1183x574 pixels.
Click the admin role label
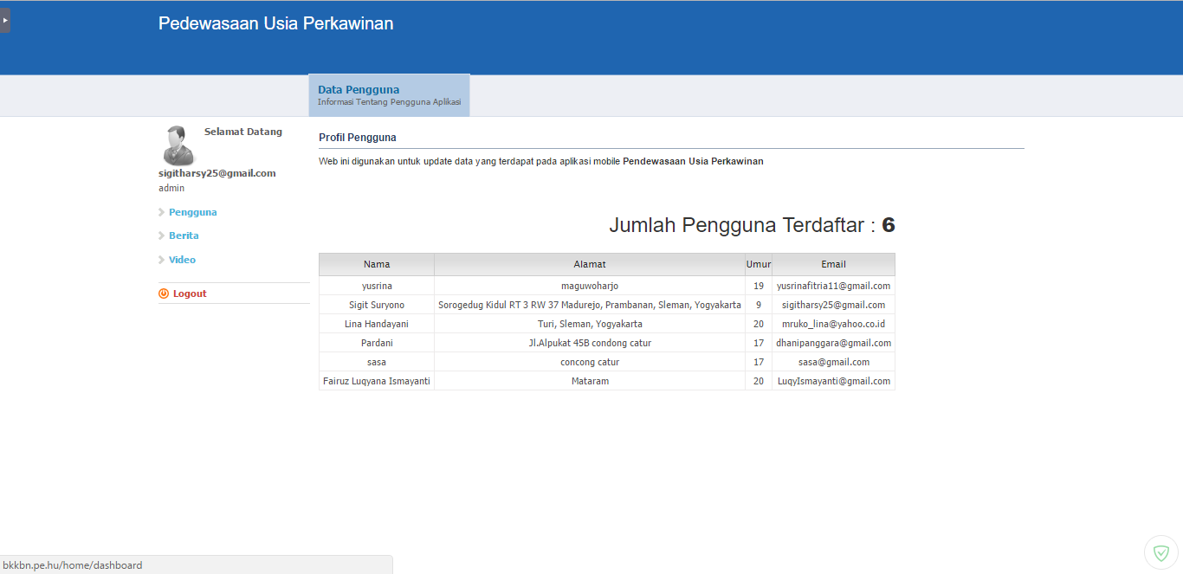coord(171,188)
